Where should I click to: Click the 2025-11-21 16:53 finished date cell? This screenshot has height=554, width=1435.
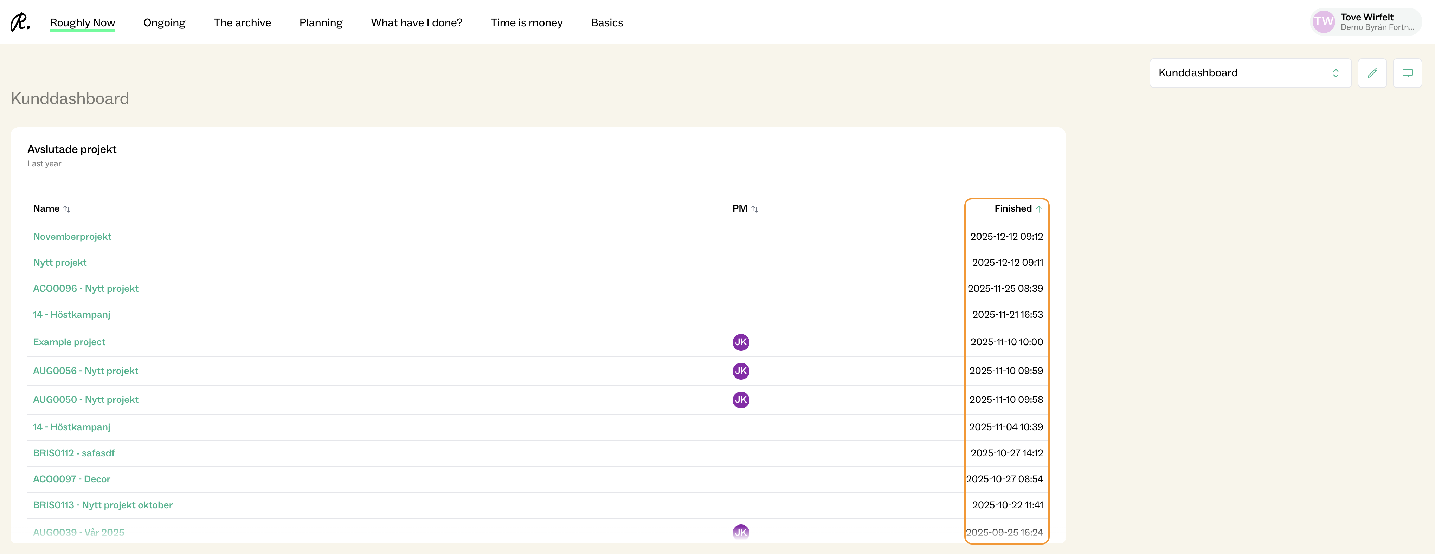click(x=1007, y=315)
